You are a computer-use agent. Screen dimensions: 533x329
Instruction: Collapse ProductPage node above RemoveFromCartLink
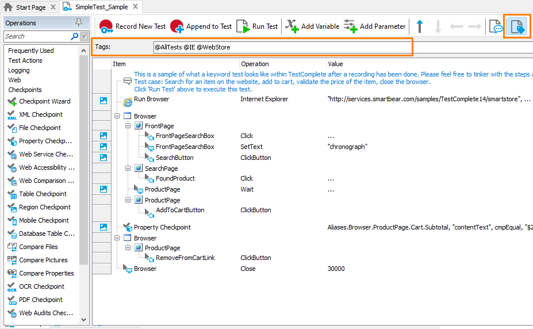pyautogui.click(x=128, y=247)
